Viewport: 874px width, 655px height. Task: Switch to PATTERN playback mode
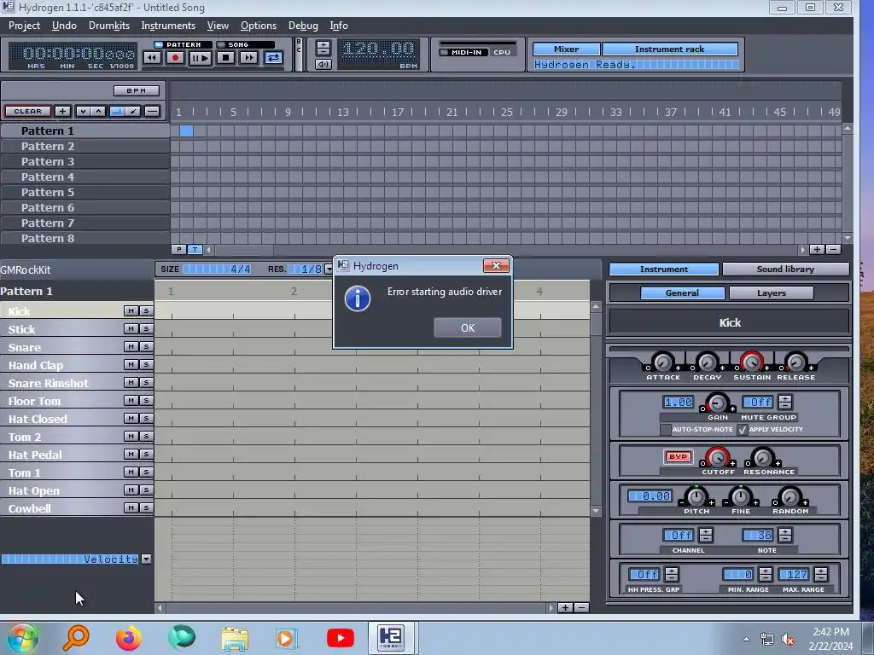(x=183, y=44)
